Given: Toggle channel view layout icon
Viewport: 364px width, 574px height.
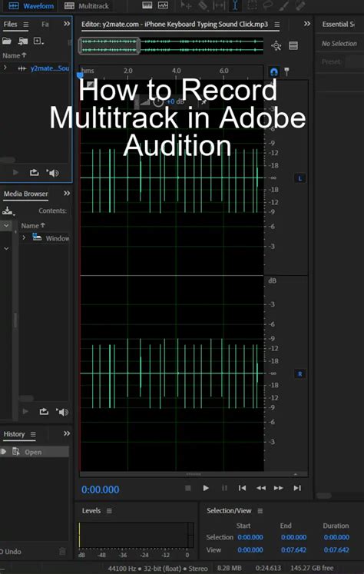Looking at the screenshot, I should click(293, 46).
